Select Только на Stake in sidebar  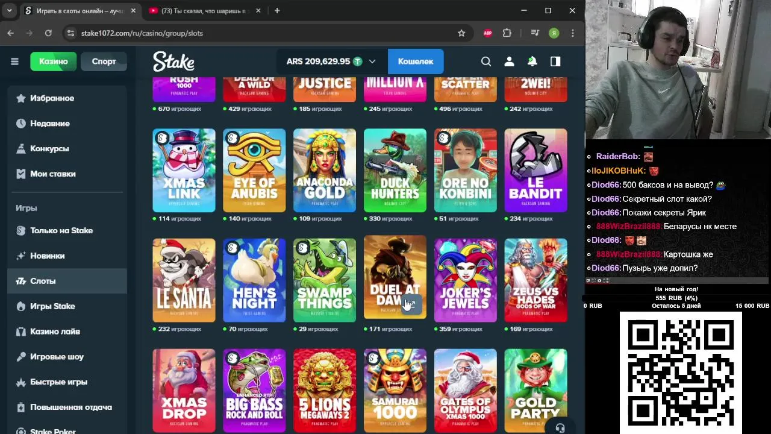coord(67,231)
